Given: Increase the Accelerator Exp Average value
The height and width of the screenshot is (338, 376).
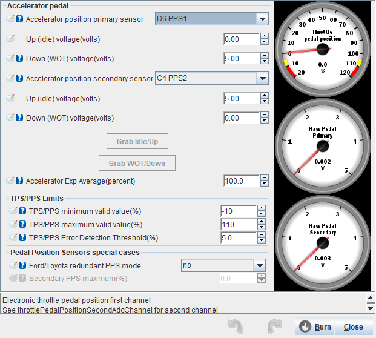Looking at the screenshot, I should point(264,177).
